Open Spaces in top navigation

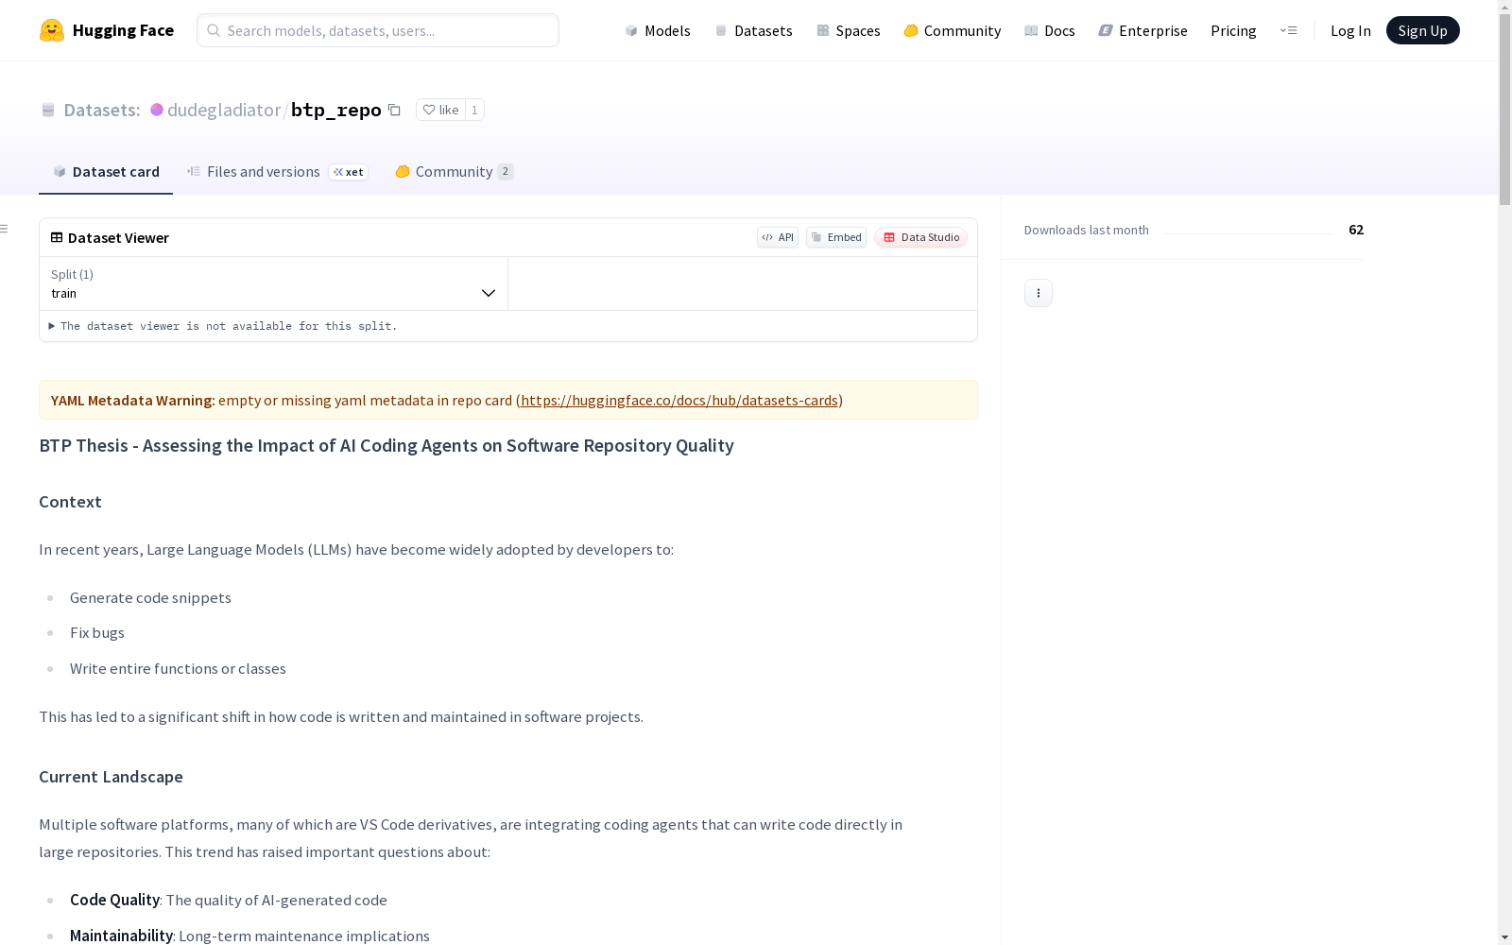[848, 30]
